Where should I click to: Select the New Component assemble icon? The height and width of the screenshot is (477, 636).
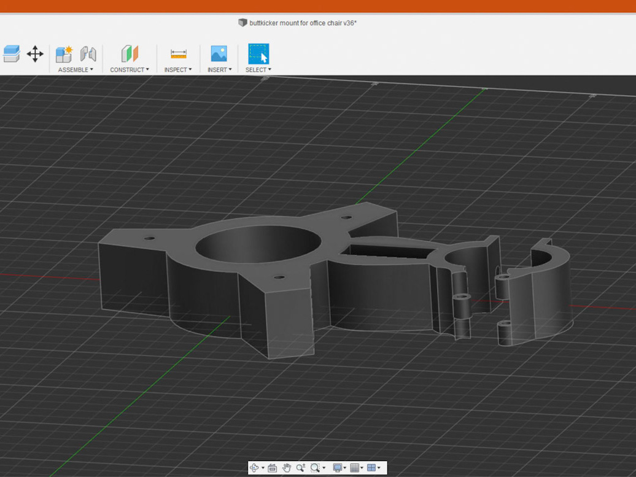coord(64,54)
